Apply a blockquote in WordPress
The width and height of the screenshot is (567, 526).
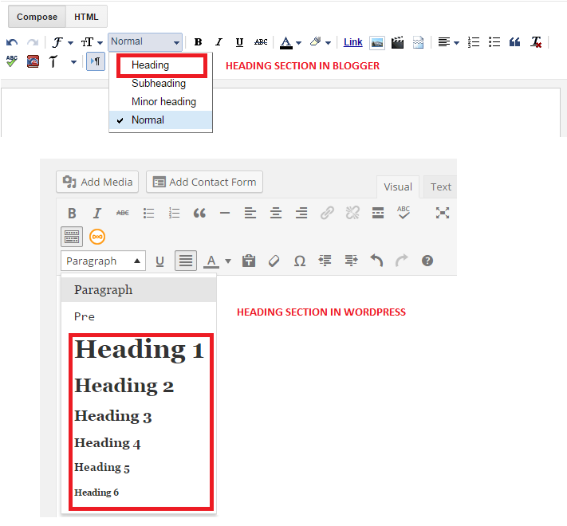[199, 213]
